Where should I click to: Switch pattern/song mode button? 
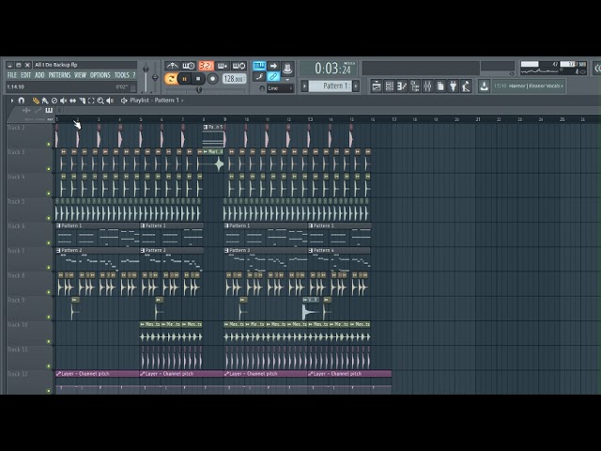(170, 79)
